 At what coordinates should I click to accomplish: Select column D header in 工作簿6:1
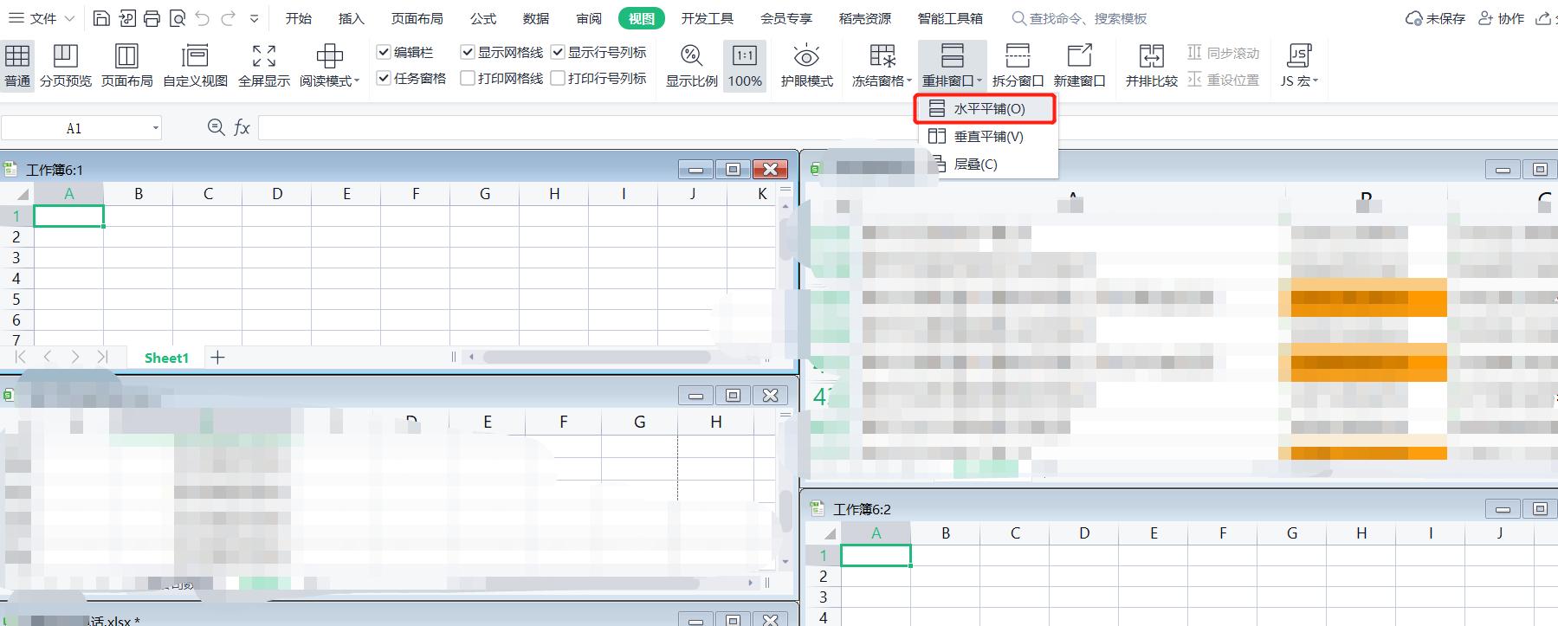pyautogui.click(x=277, y=194)
